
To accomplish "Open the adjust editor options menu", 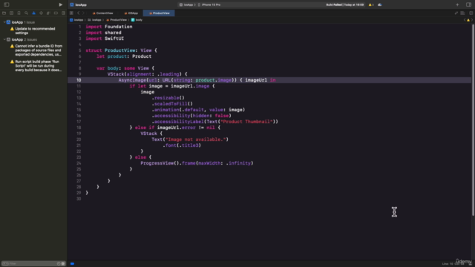I will coord(462,13).
